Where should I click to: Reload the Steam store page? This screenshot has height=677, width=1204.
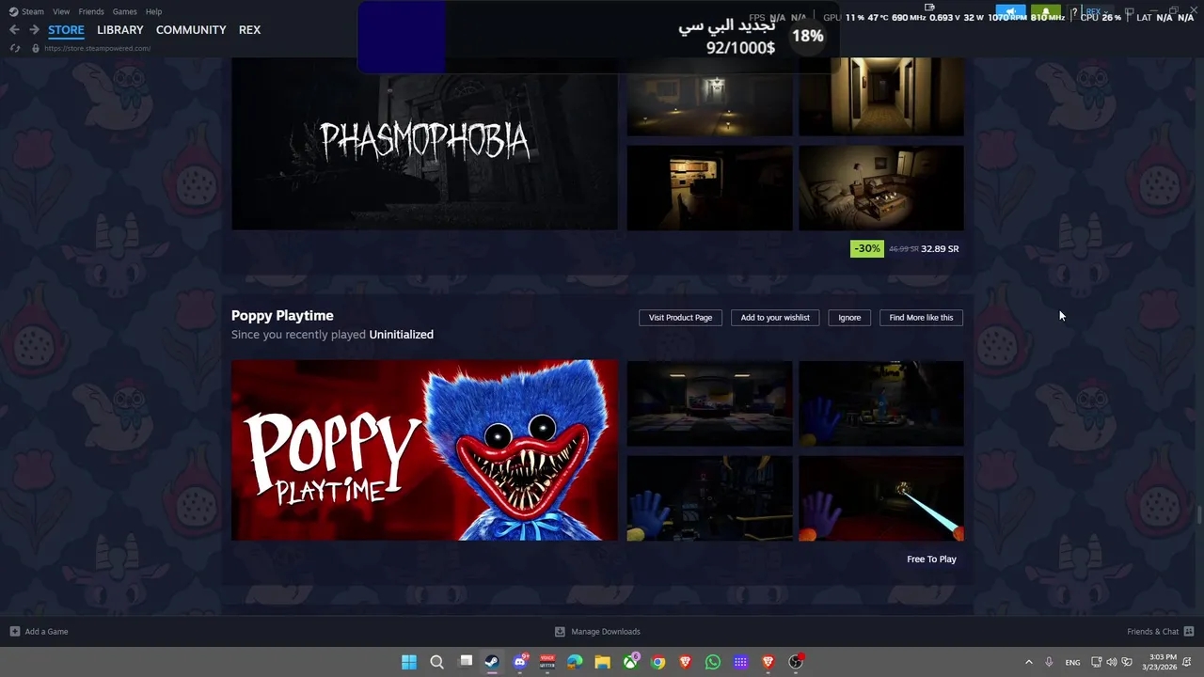pos(14,48)
